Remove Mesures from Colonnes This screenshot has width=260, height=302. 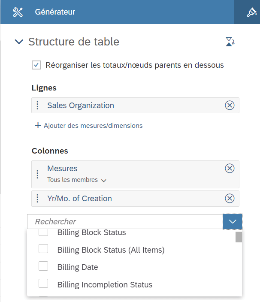(230, 168)
